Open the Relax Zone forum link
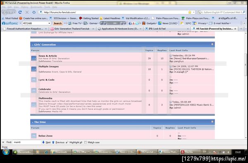Image resolution: width=248 pixels, height=163 pixels. 45,136
